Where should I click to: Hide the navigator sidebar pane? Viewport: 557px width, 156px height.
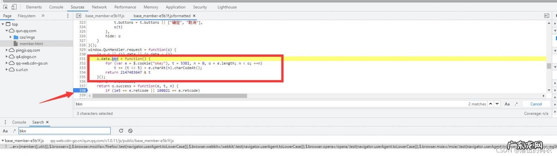pyautogui.click(x=78, y=16)
